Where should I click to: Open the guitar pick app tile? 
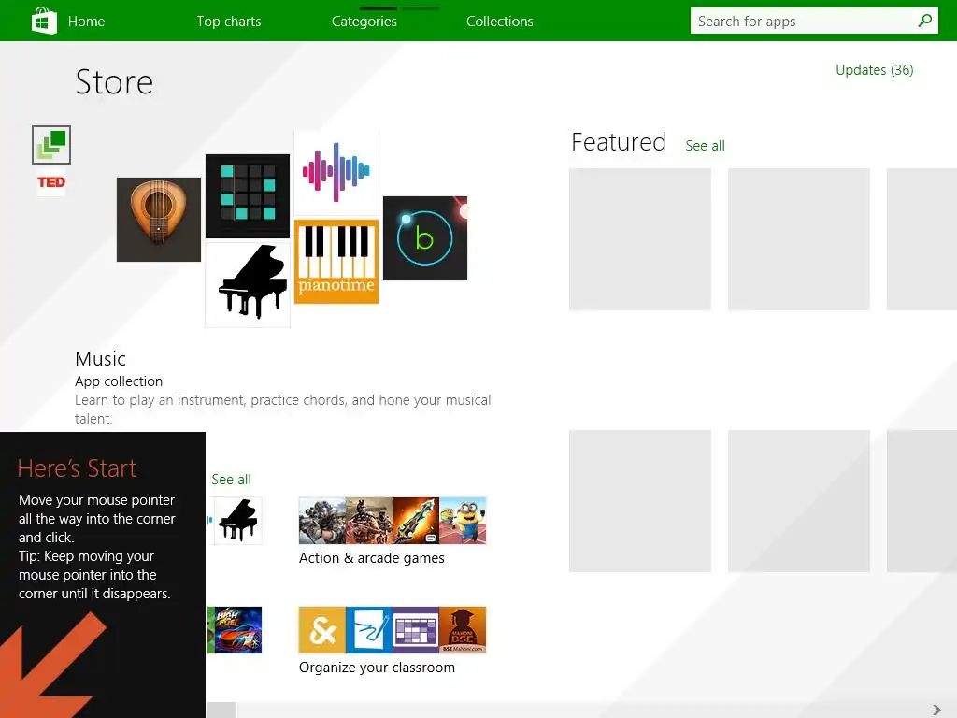159,220
